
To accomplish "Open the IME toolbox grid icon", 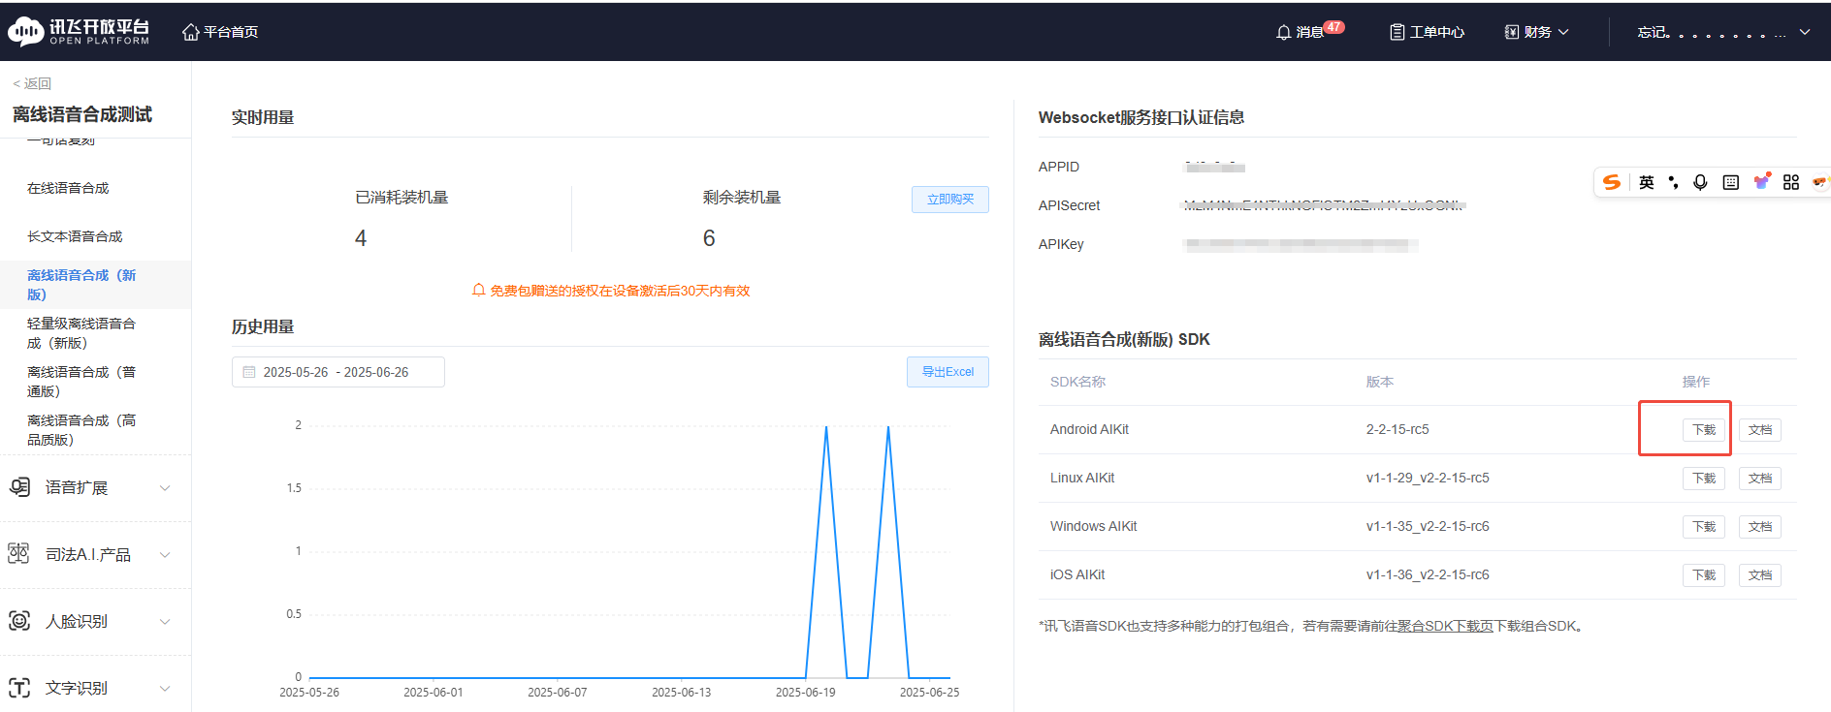I will point(1791,182).
